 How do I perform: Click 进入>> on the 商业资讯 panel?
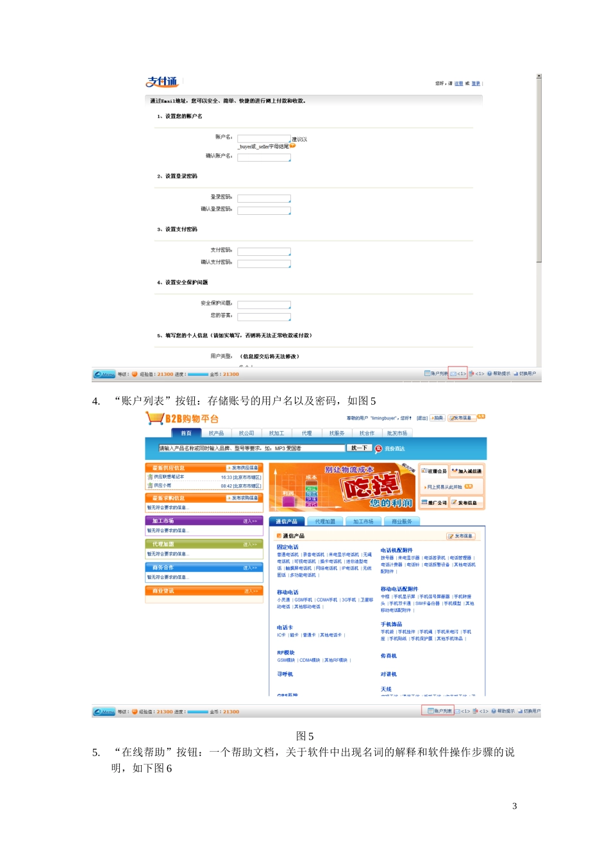pos(250,591)
